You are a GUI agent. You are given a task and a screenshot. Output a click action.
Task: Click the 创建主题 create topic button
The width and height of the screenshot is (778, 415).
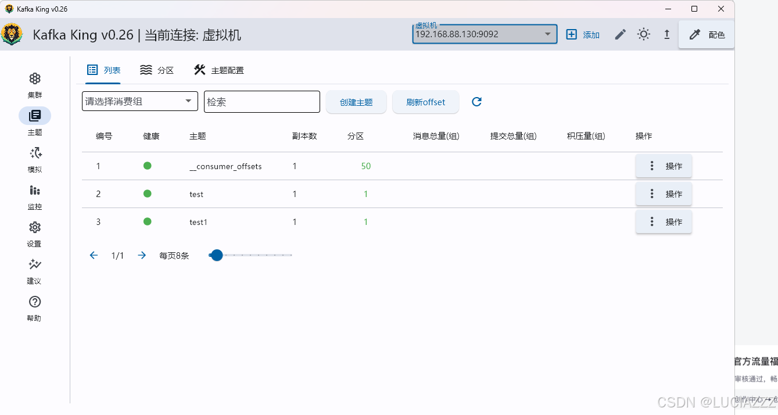pyautogui.click(x=356, y=102)
